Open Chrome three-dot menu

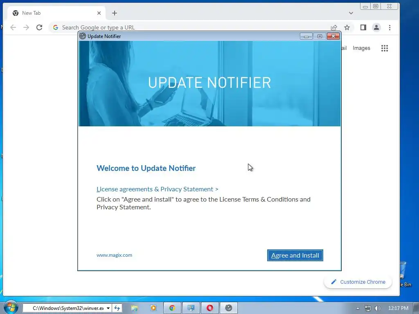[x=390, y=27]
